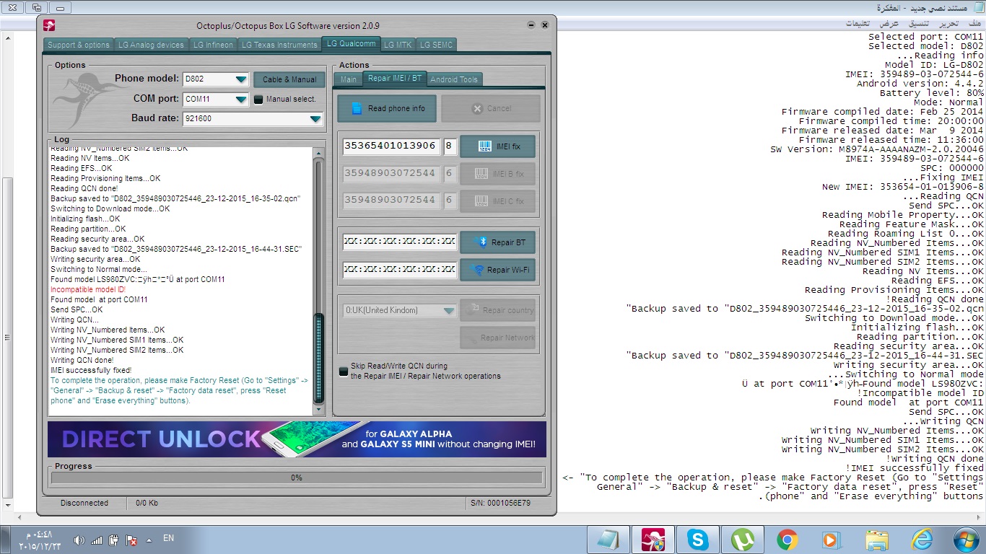Click the Wi-Fi MAC address field
This screenshot has height=554, width=986.
[400, 269]
